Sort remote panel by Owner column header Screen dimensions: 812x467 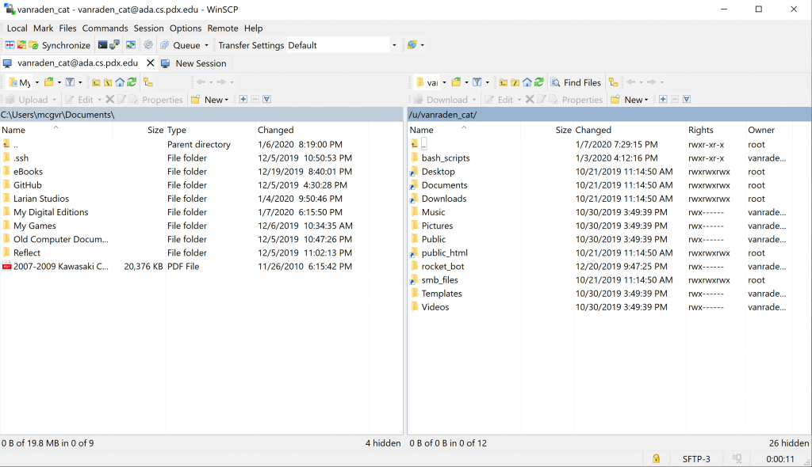coord(768,130)
